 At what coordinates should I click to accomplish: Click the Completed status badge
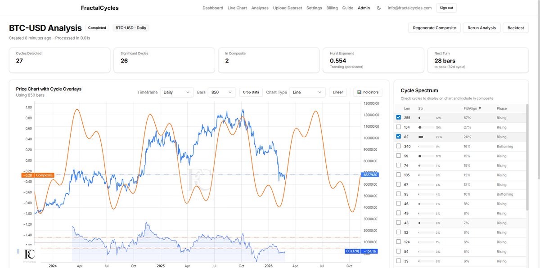(97, 27)
